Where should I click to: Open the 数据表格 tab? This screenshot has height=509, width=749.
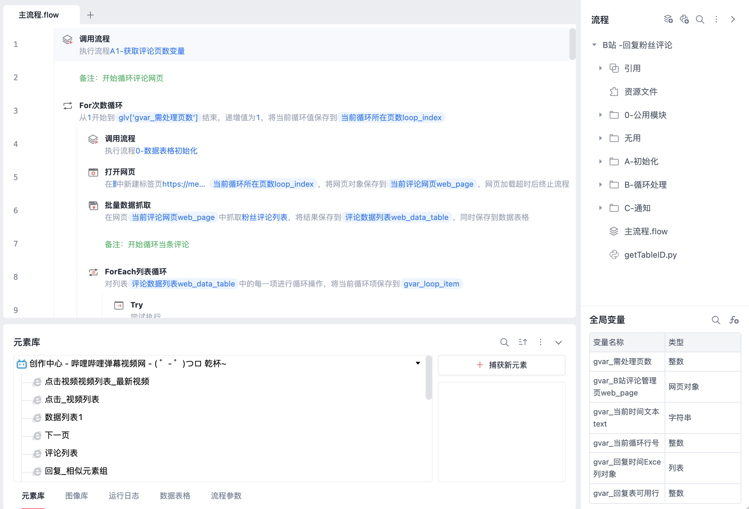[x=175, y=496]
